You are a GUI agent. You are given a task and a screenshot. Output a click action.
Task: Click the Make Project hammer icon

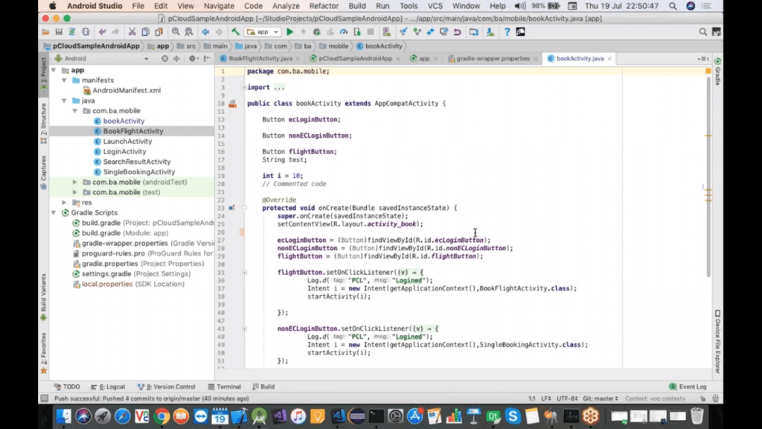point(235,32)
